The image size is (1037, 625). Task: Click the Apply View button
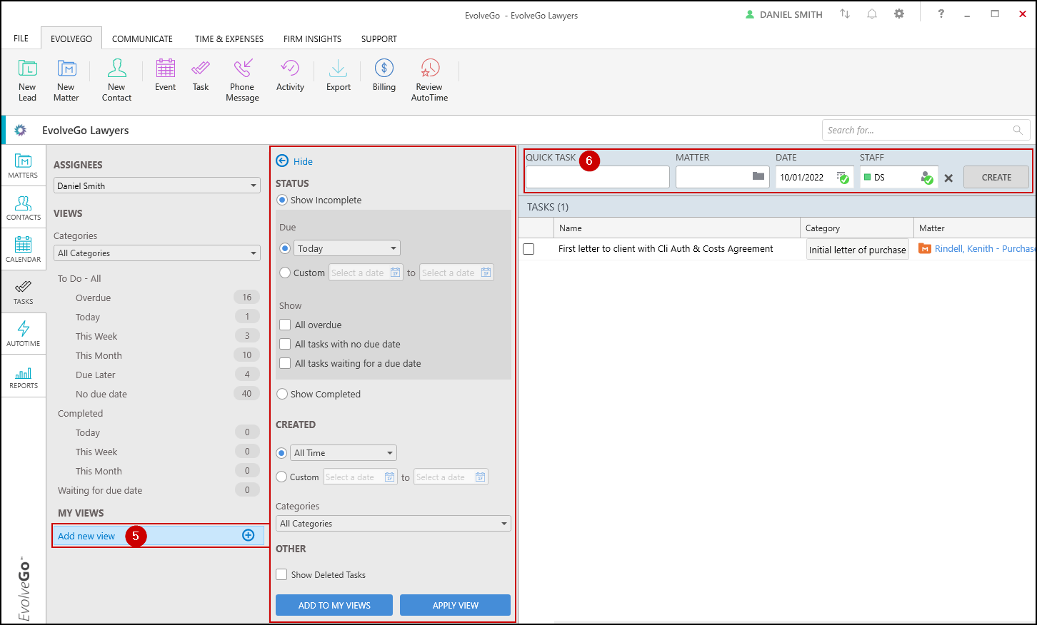[x=455, y=605]
